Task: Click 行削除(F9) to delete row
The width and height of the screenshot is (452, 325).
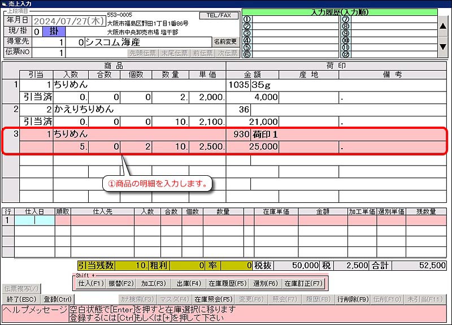Action: pyautogui.click(x=353, y=299)
